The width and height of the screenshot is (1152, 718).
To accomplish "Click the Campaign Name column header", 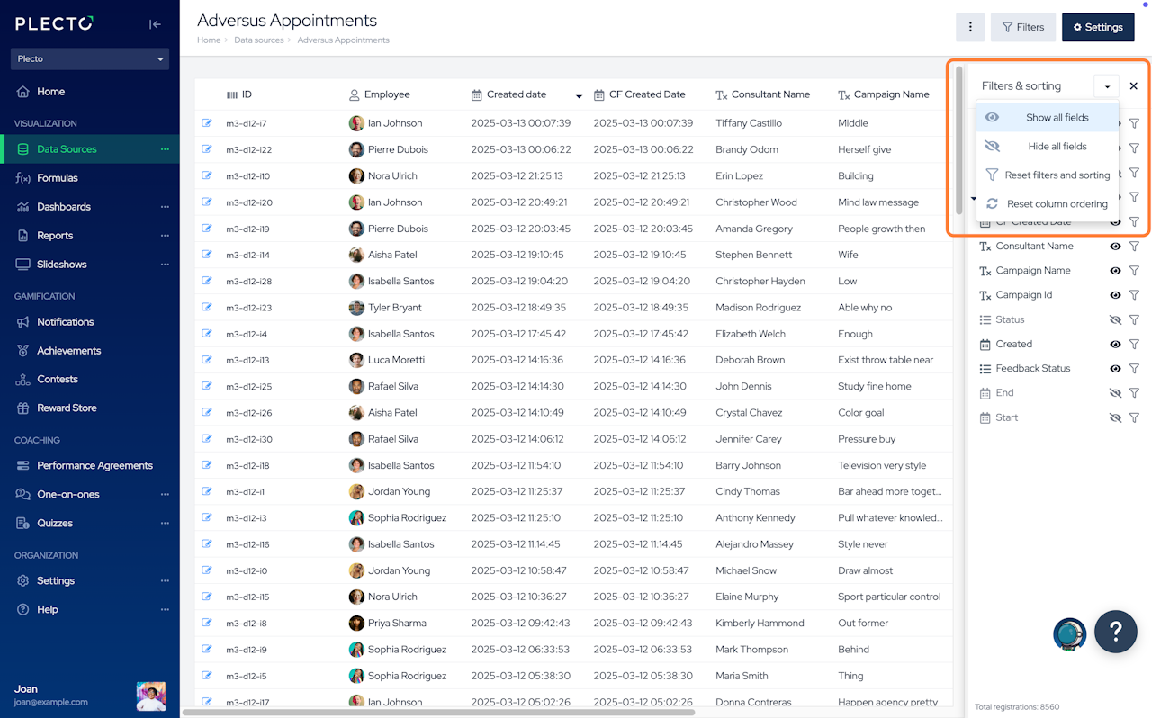I will click(884, 94).
